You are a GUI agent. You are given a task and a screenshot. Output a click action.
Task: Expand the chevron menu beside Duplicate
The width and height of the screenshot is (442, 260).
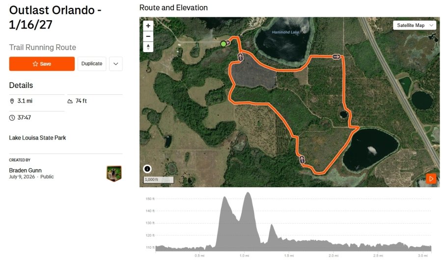115,64
